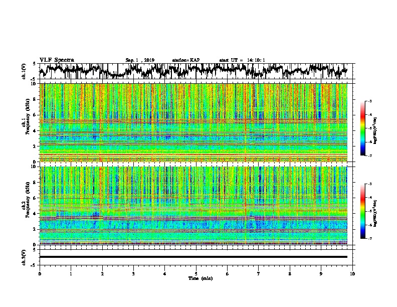Click time axis tick label "9"
The width and height of the screenshot is (397, 307).
pos(321,274)
